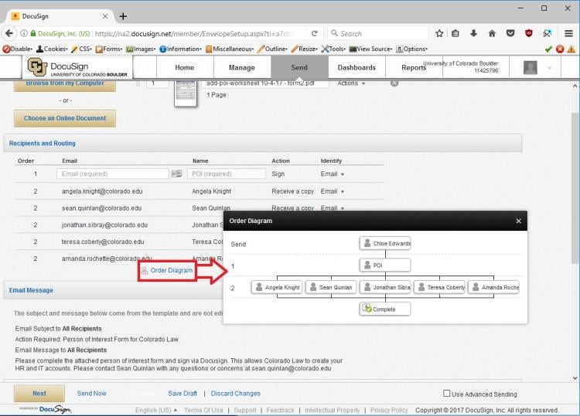Open Identify dropdown for recipient order 1
Image resolution: width=580 pixels, height=416 pixels.
[x=333, y=174]
